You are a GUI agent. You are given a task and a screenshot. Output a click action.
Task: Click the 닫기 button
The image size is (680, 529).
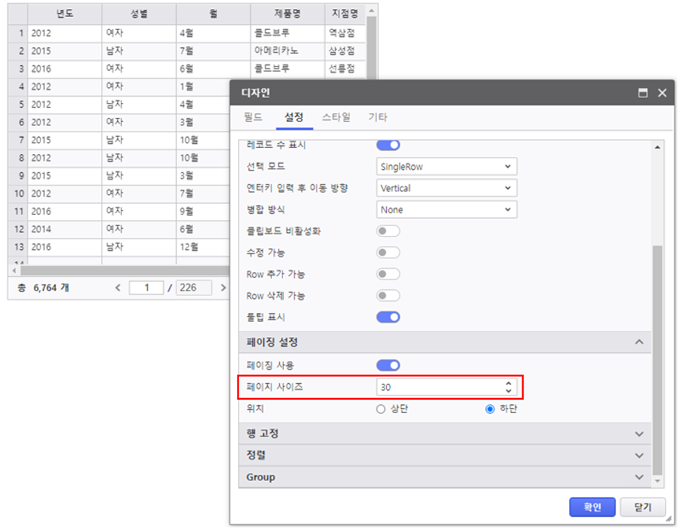(x=642, y=507)
